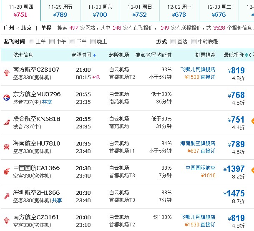Image resolution: width=254 pixels, height=231 pixels.
Task: Click flight name 中国国航CA1366
Action: pos(36,168)
